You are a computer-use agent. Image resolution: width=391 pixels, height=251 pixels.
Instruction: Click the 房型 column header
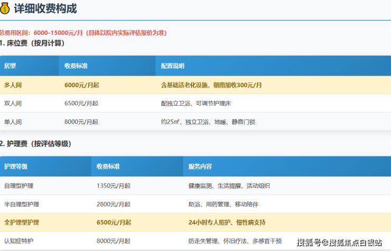click(x=10, y=66)
